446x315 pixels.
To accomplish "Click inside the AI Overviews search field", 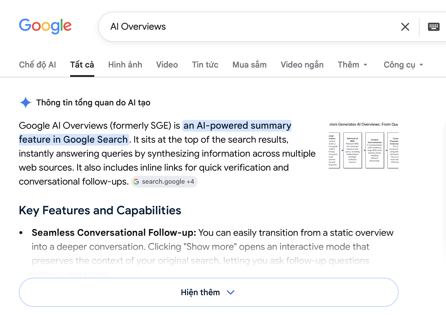I will (x=250, y=27).
